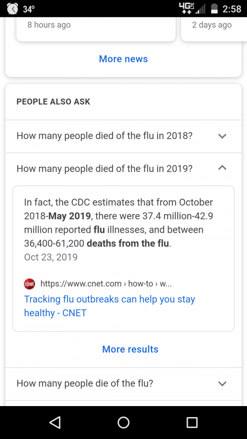This screenshot has width=247, height=439.
Task: Tap the CNET red logo favicon
Action: point(30,284)
